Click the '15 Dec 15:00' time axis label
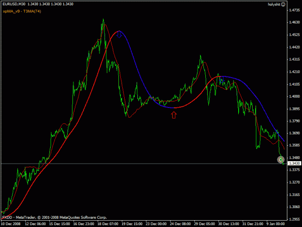 point(59,224)
